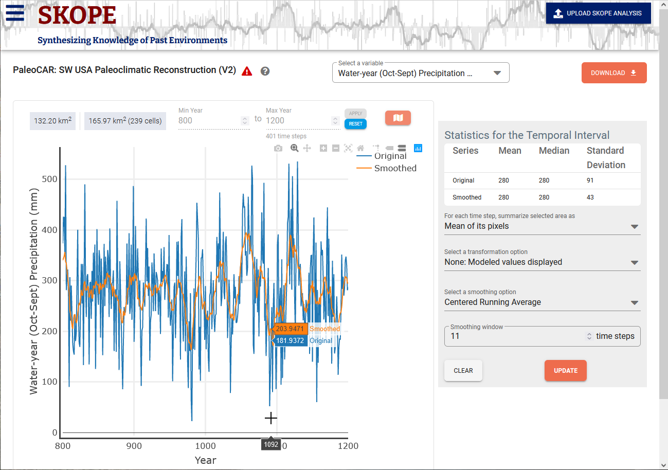Viewport: 668px width, 470px height.
Task: Click the Original standard deviation value 91
Action: tap(590, 180)
